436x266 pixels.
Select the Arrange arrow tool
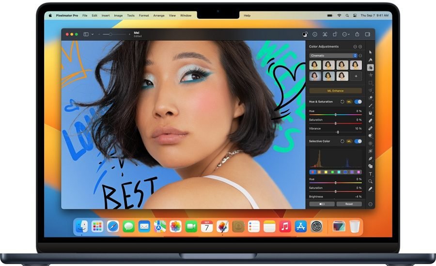point(371,52)
